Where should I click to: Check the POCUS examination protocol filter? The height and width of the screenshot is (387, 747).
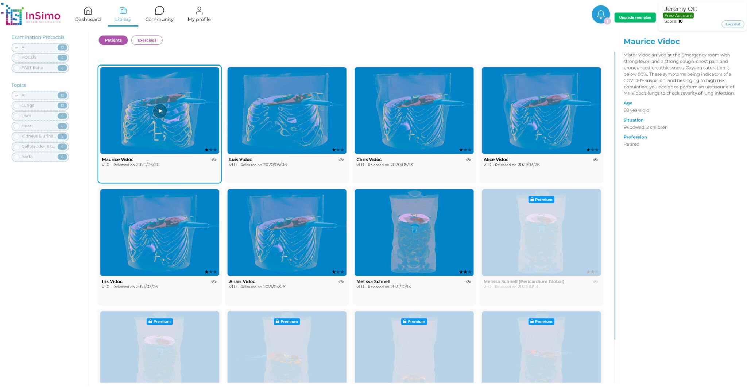tap(16, 57)
